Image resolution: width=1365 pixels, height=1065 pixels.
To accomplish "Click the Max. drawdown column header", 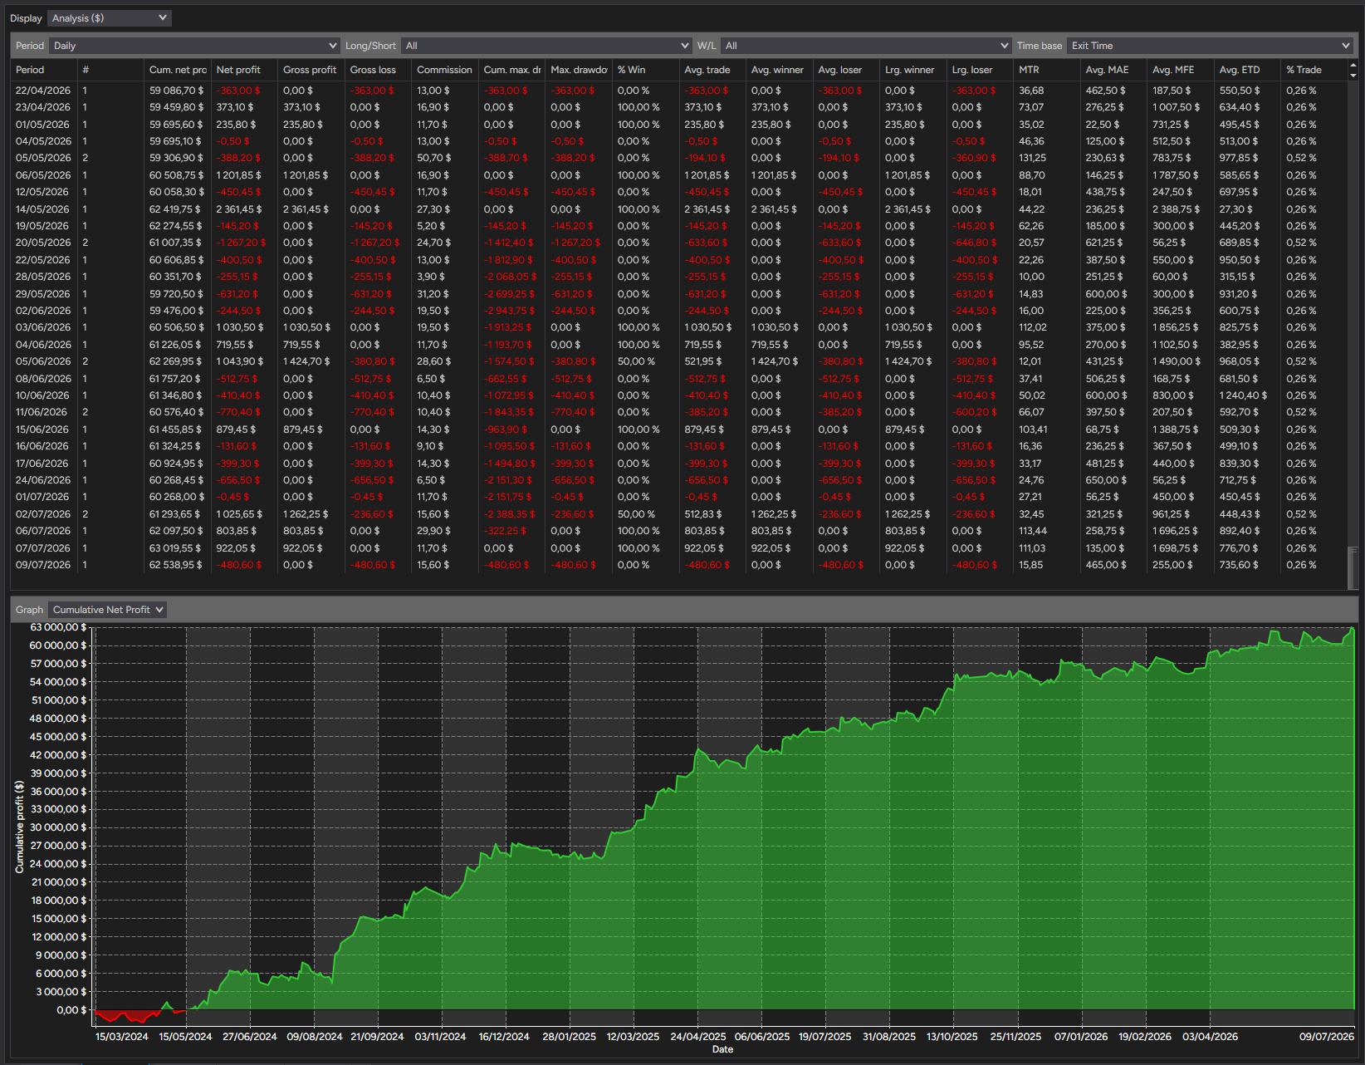I will pos(579,70).
